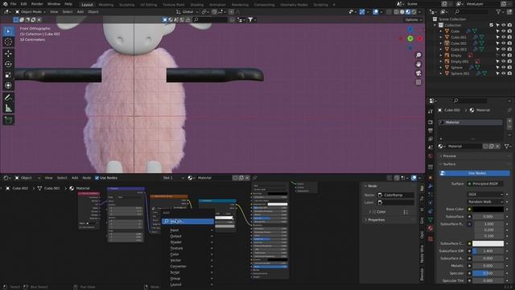Open outliner filter funnel icon
This screenshot has width=515, height=290.
[x=499, y=12]
